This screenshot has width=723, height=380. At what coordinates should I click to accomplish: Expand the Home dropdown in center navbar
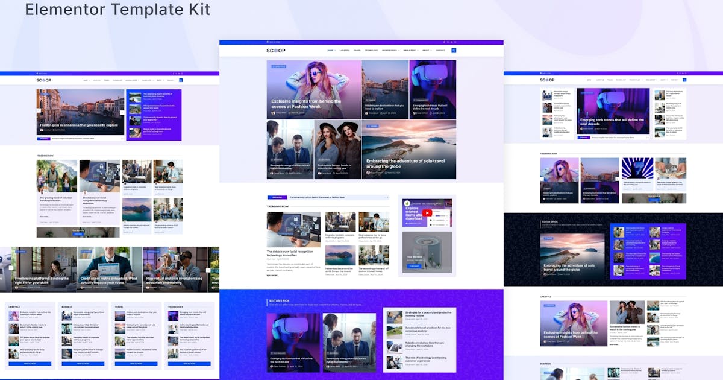[x=331, y=51]
